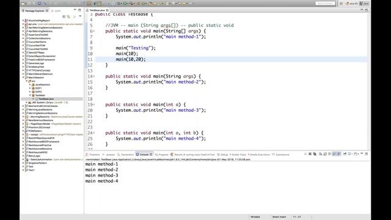
Task: Click cursor position 11 : 21 in status bar
Action: pyautogui.click(x=297, y=217)
